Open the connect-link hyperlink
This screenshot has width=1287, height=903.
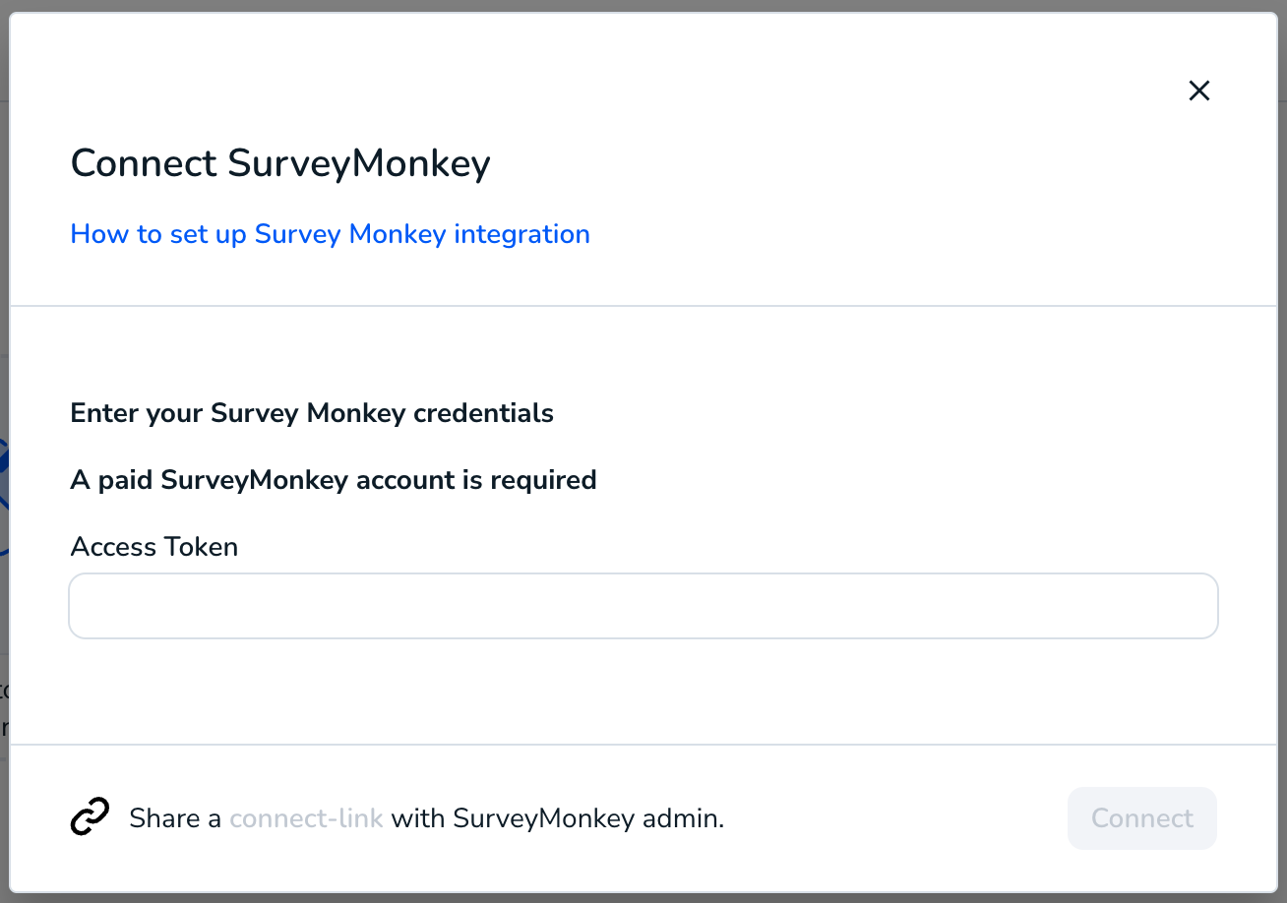click(x=306, y=818)
